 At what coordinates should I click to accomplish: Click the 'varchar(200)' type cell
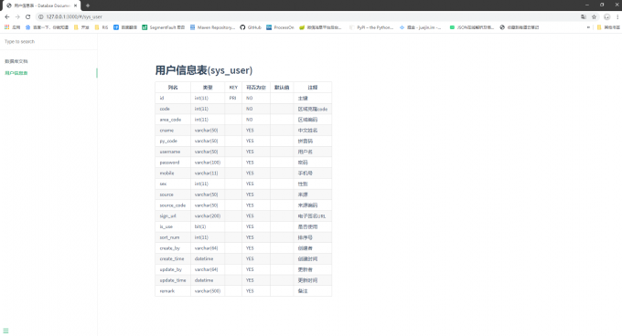coord(208,215)
